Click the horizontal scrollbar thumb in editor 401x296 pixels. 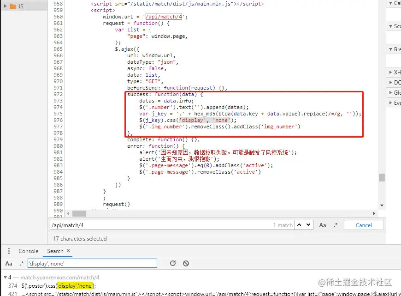click(x=79, y=213)
